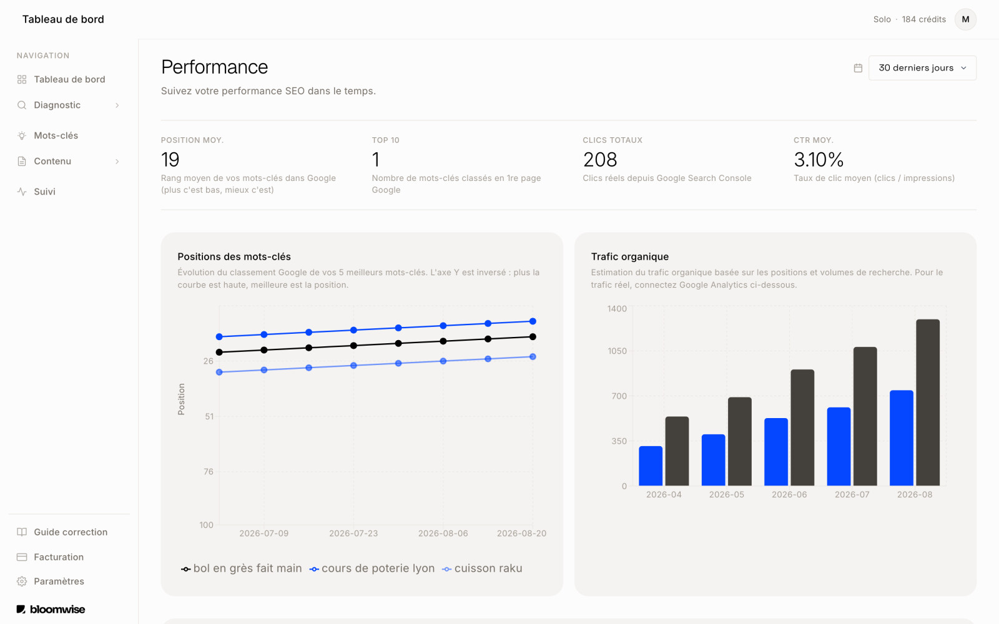Open Paramètres link

(59, 581)
